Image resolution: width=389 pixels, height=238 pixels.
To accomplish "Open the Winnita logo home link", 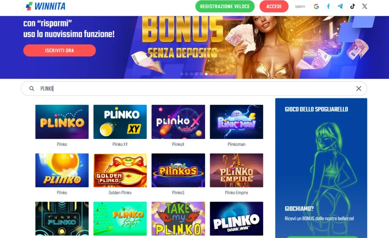I will [46, 6].
